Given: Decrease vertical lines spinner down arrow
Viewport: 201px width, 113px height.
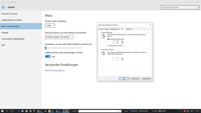Looking at the screenshot, I should point(122,43).
